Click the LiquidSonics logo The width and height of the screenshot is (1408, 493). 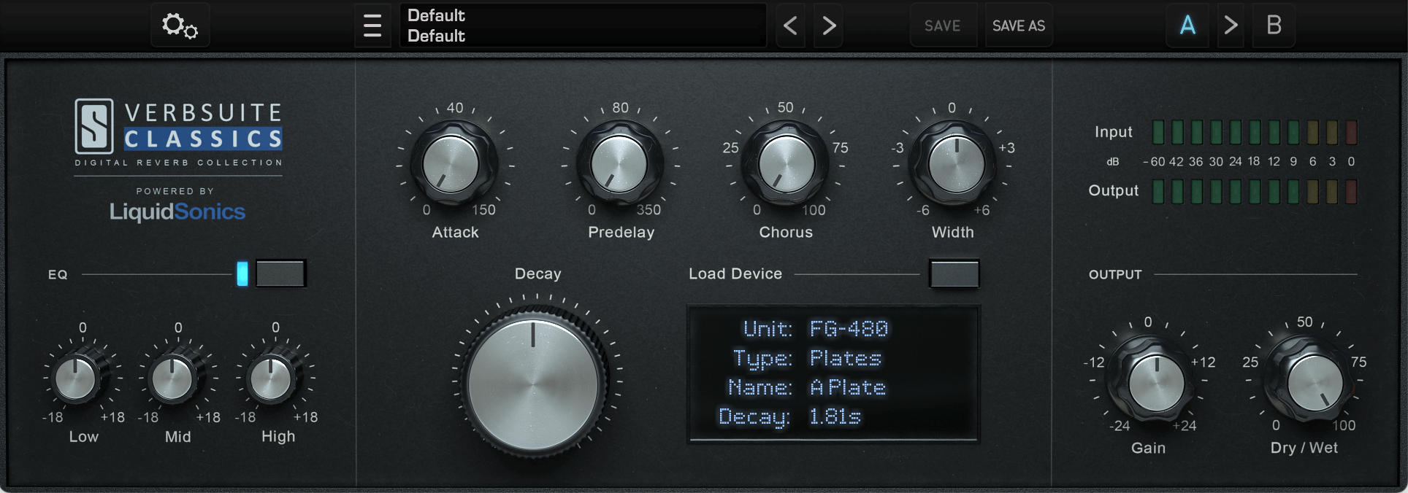point(177,211)
